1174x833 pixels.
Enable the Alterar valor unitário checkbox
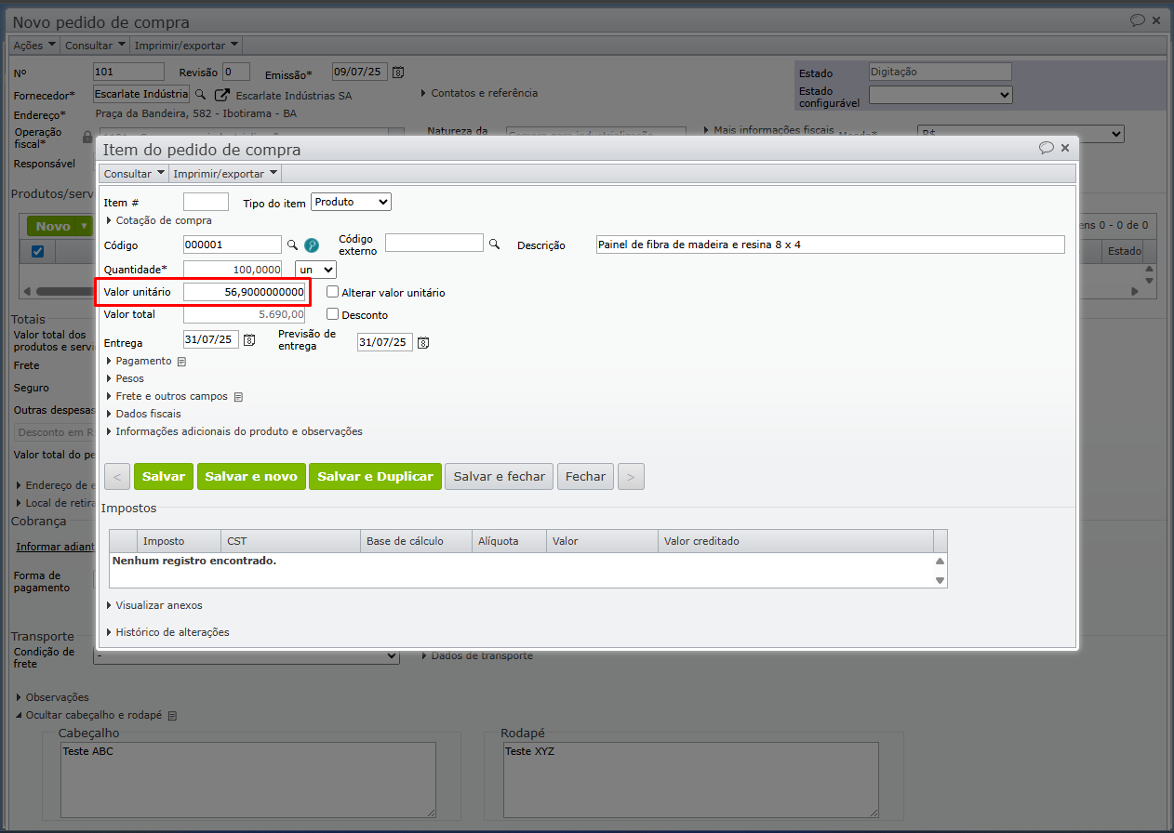[x=333, y=292]
